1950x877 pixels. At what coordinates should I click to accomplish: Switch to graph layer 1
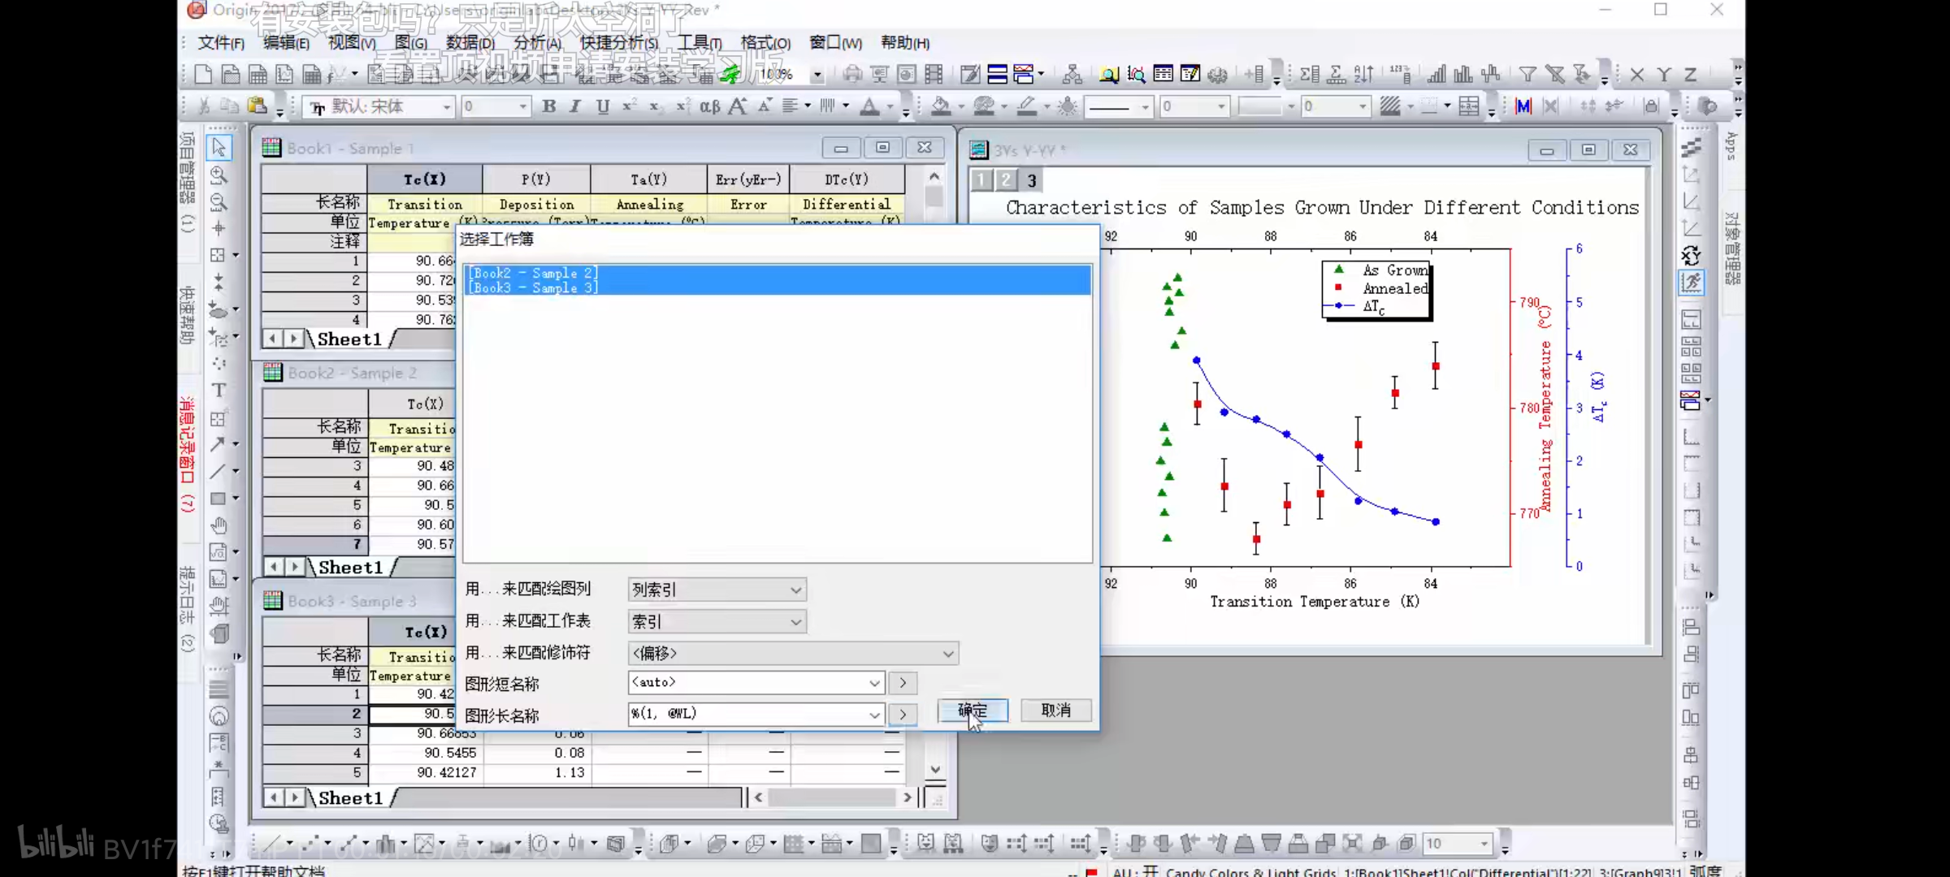click(981, 180)
